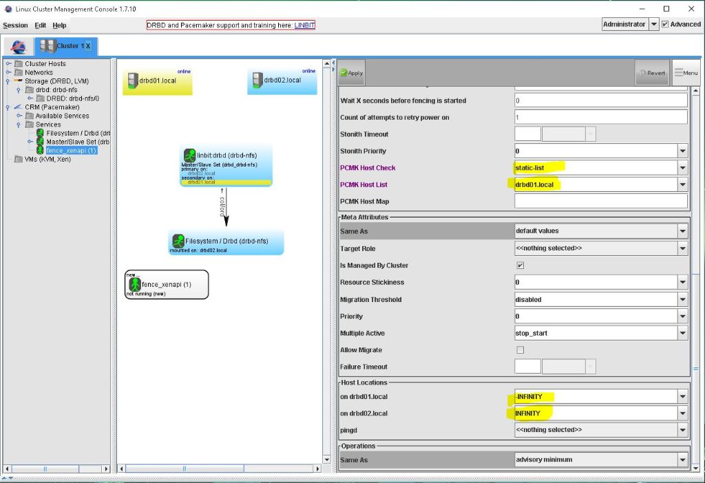This screenshot has width=705, height=483.
Task: Open the Administrator user mode dropdown
Action: click(x=653, y=25)
